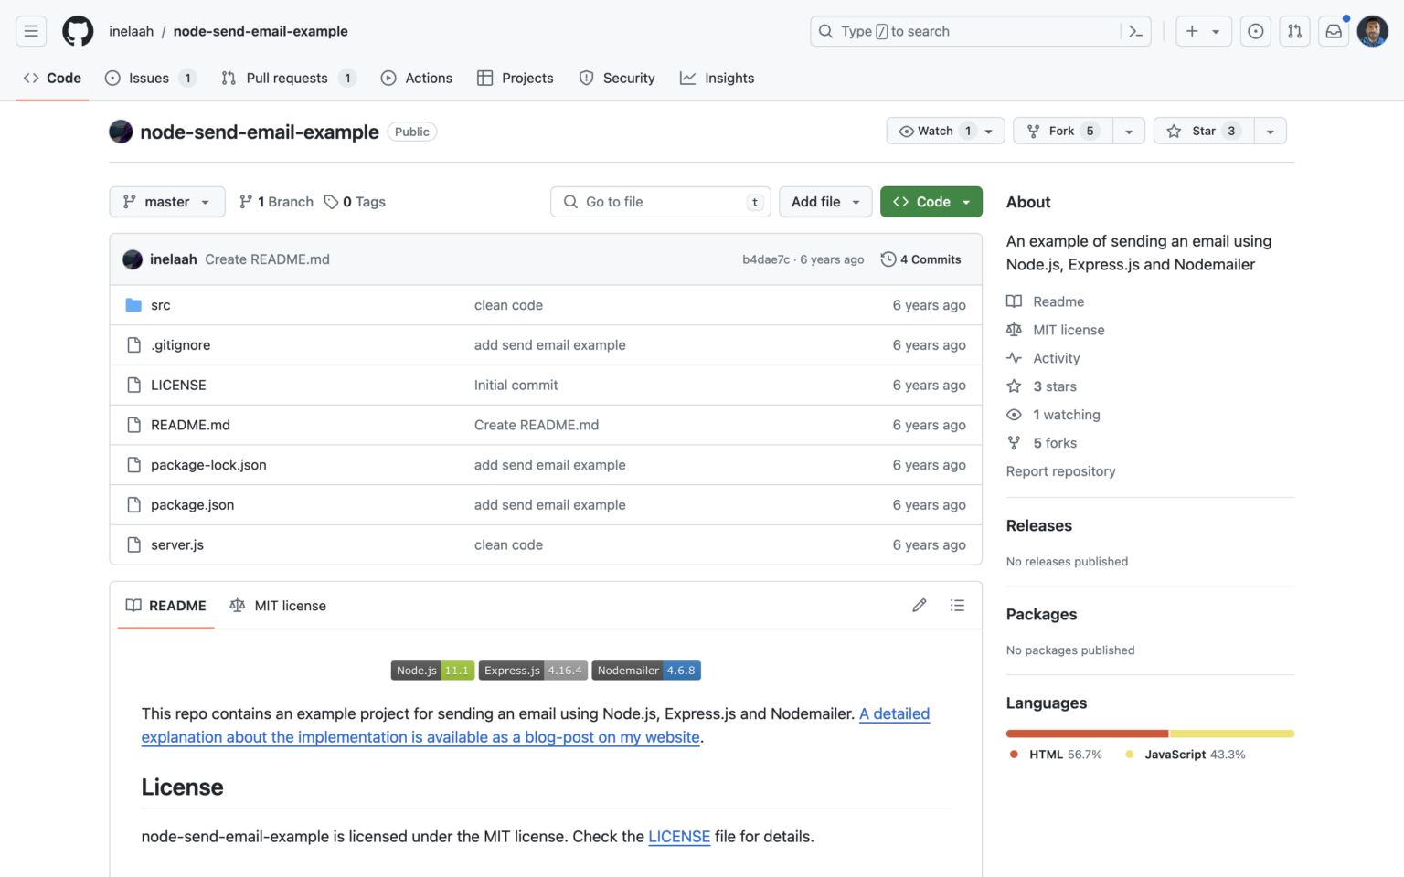1404x877 pixels.
Task: Click Express.js 4.16.4 badge
Action: tap(533, 671)
